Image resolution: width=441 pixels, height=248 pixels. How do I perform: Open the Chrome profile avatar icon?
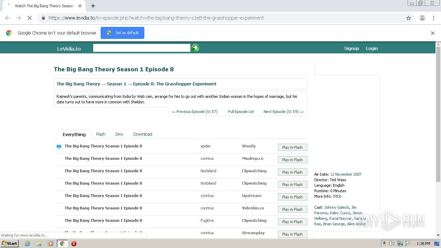pos(422,18)
